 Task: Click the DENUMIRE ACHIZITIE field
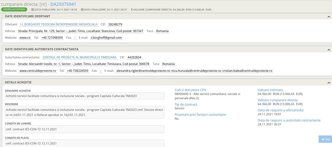pyautogui.click(x=85, y=96)
